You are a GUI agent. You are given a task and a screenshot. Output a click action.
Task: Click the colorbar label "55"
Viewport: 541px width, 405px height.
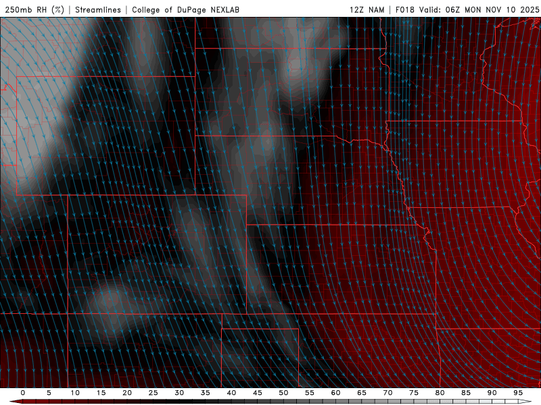click(309, 393)
